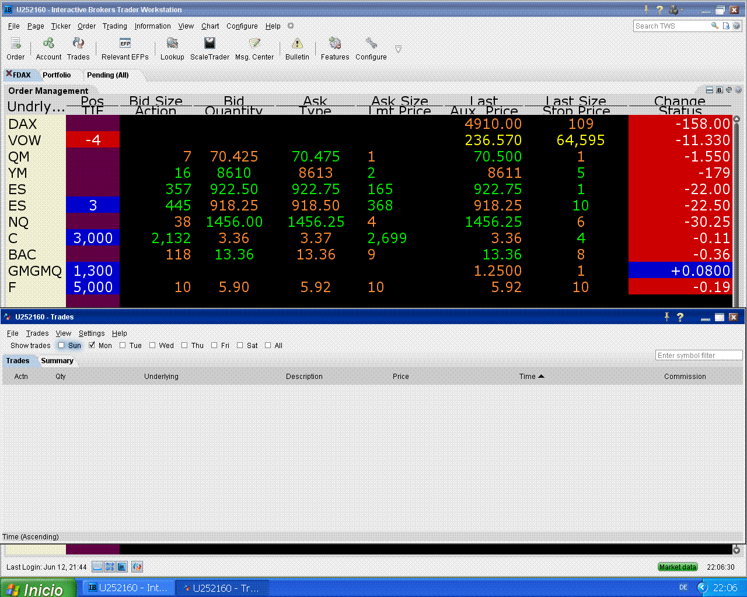The image size is (747, 597).
Task: Open ScaleTrader from the toolbar
Action: click(210, 48)
